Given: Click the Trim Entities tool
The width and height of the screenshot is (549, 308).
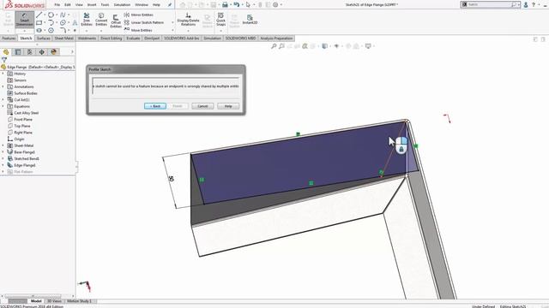Looking at the screenshot, I should click(x=87, y=19).
